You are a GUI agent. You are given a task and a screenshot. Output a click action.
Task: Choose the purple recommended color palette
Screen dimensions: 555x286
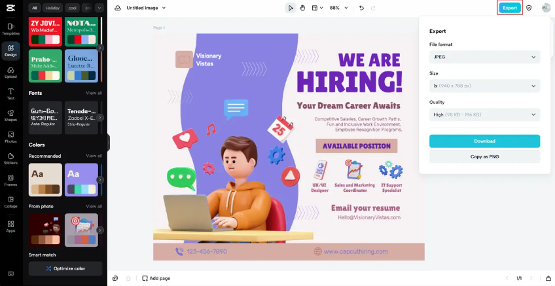pos(81,180)
